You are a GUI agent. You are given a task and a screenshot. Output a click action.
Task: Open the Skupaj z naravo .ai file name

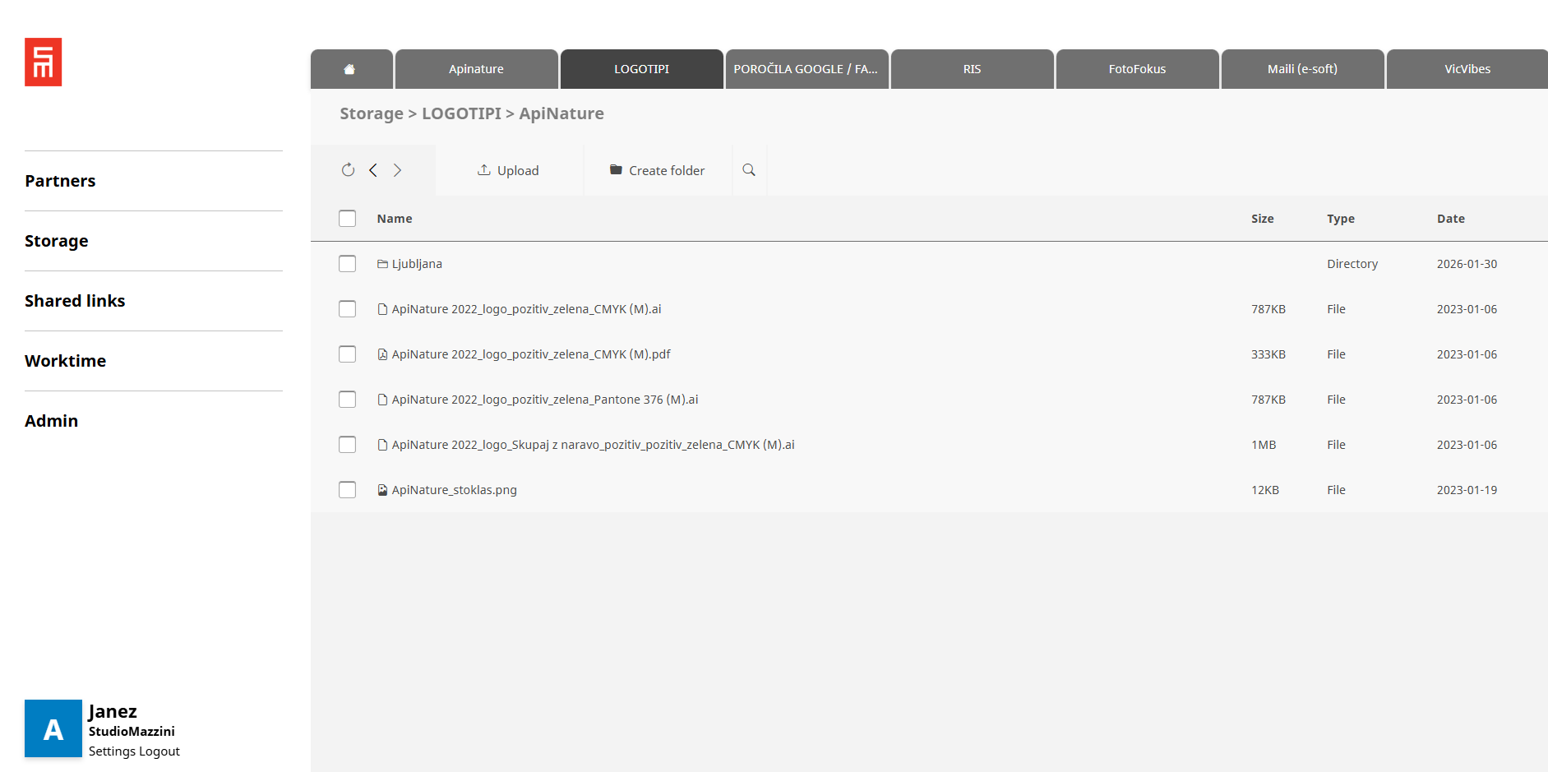pyautogui.click(x=594, y=445)
